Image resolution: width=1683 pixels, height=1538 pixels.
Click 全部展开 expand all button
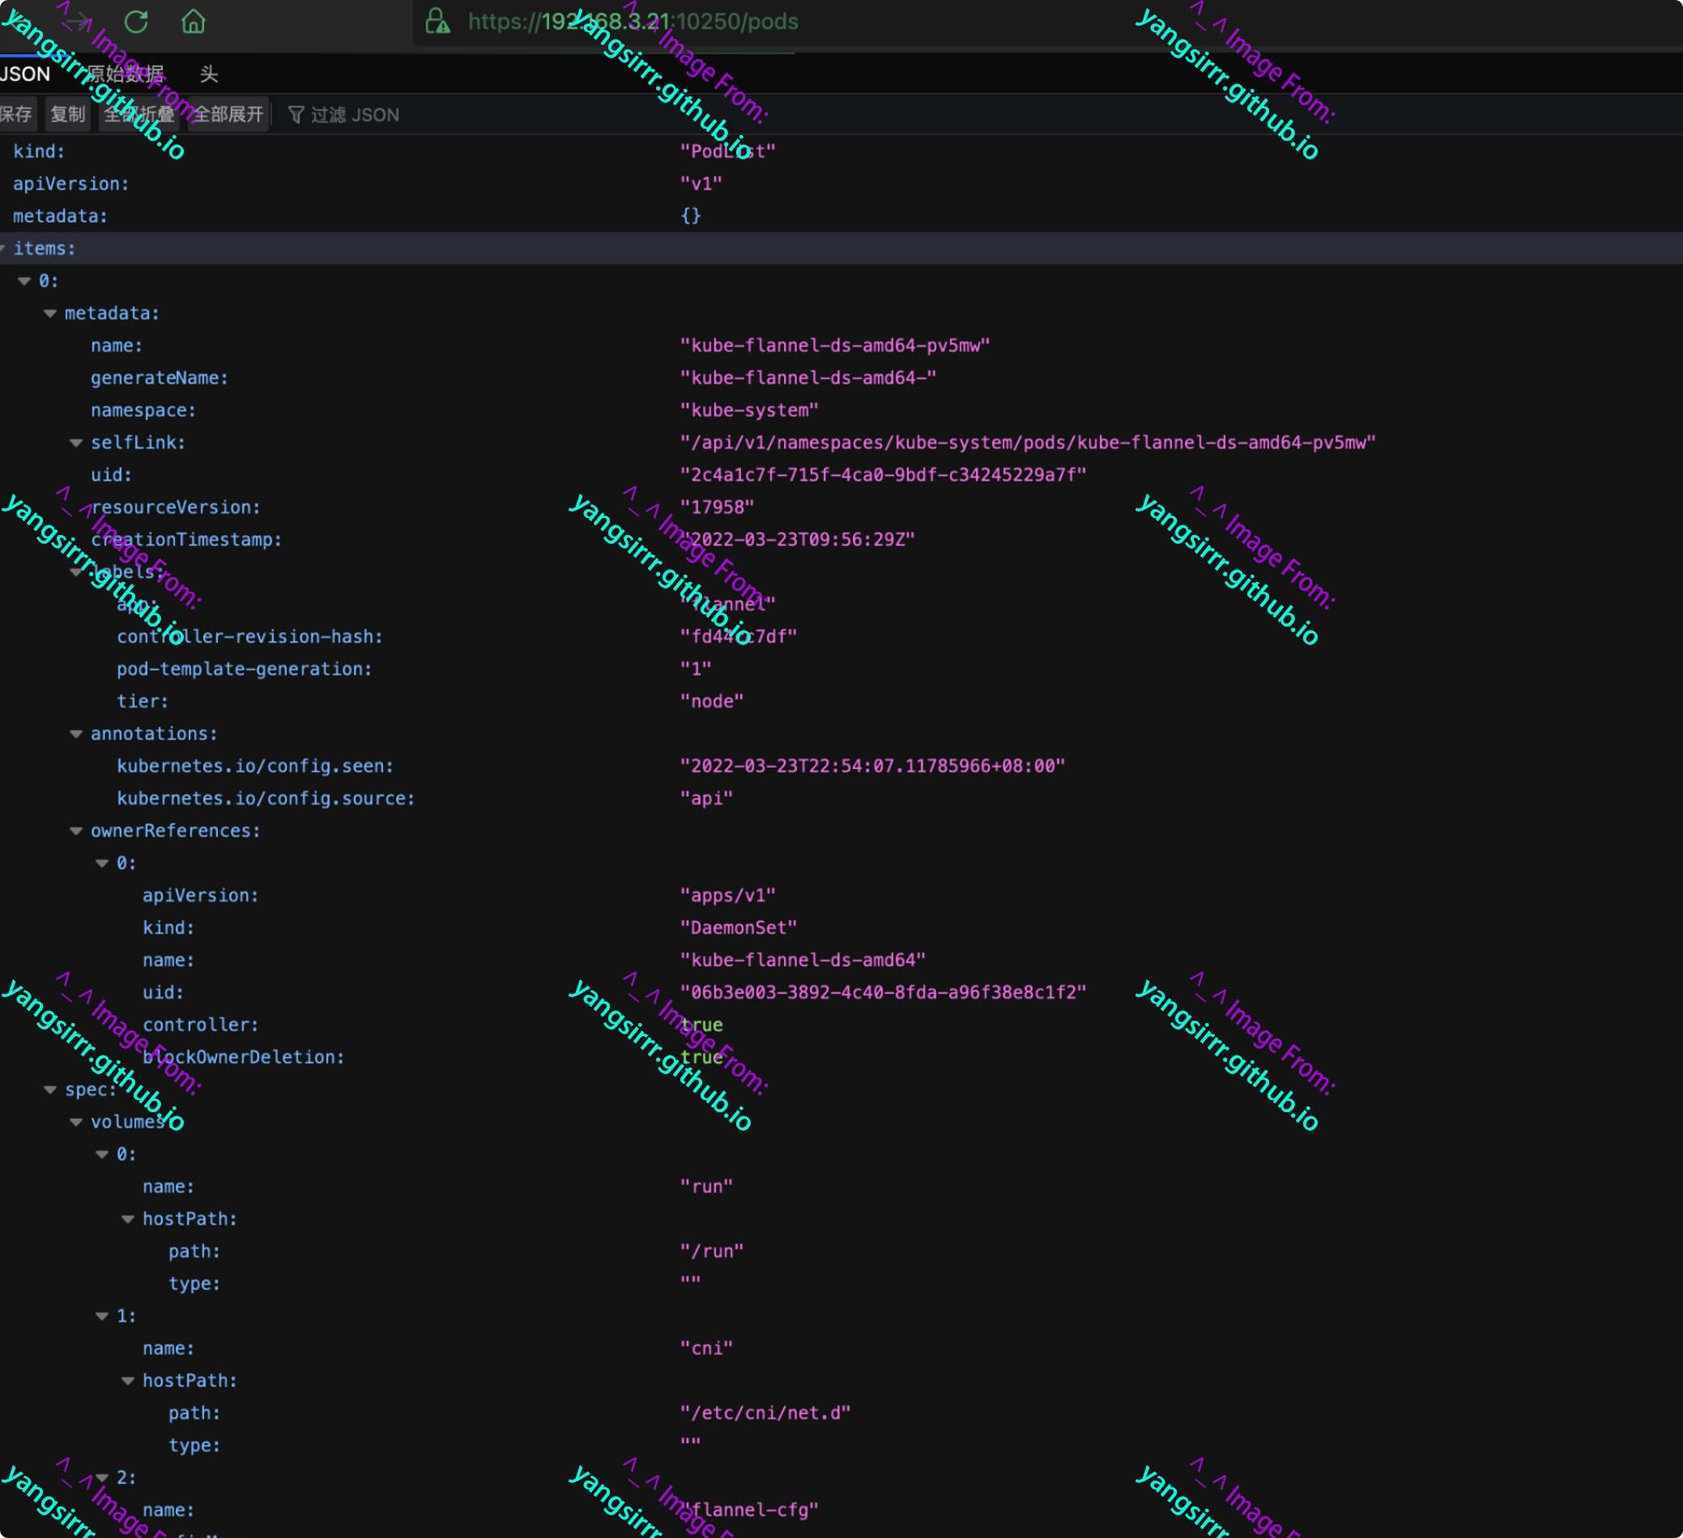coord(228,114)
